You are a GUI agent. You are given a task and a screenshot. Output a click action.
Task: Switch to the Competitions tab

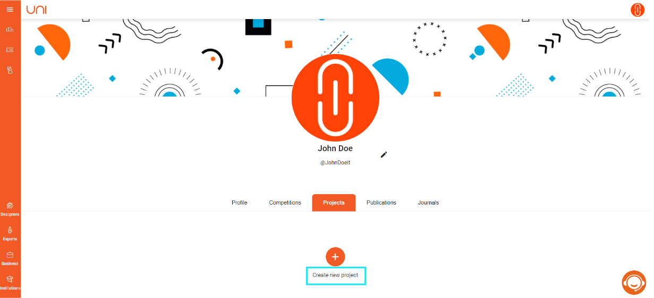(285, 203)
